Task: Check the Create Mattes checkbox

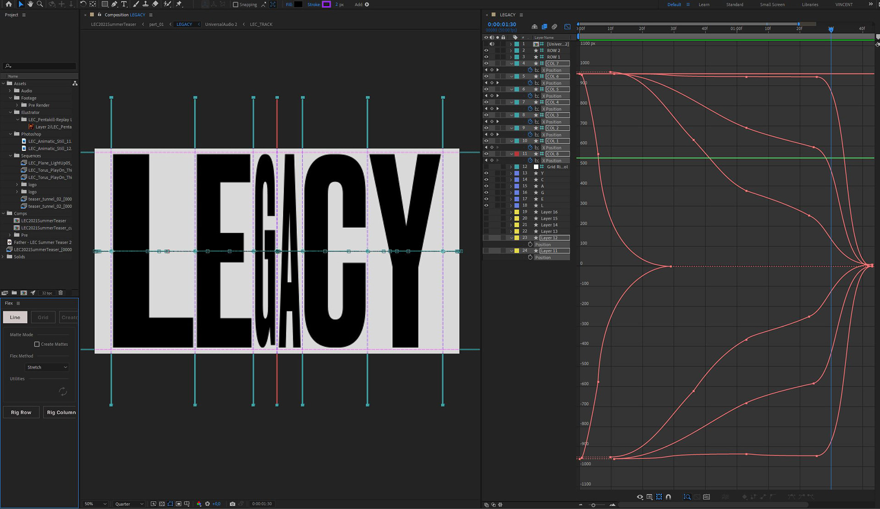Action: [x=37, y=344]
